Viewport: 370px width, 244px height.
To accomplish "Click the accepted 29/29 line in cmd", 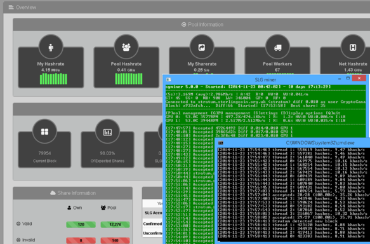I will tap(294, 217).
